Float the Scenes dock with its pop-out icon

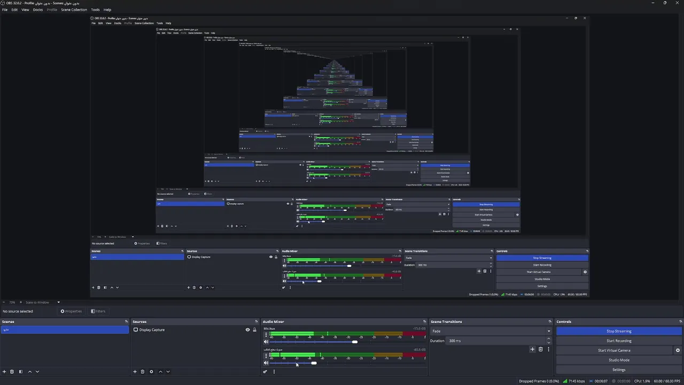point(127,321)
